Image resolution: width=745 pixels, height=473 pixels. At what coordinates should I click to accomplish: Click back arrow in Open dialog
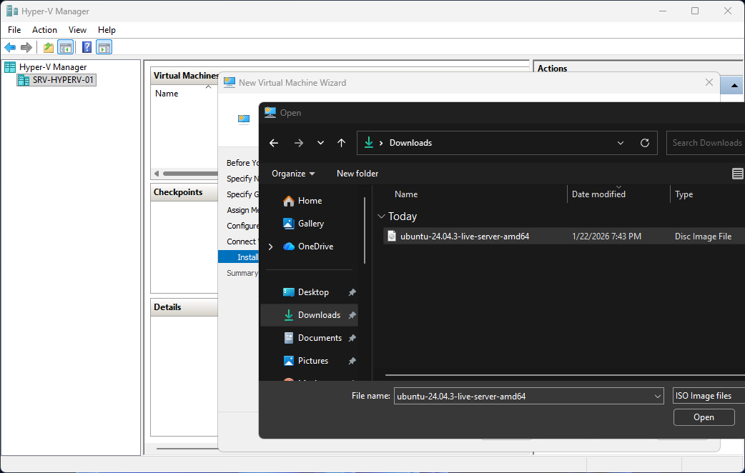274,143
